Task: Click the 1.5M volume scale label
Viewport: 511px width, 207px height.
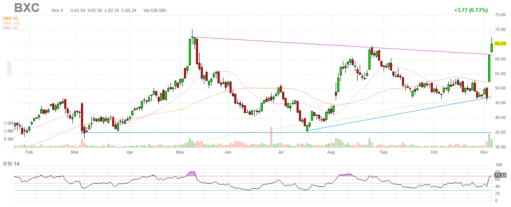Action: click(8, 123)
